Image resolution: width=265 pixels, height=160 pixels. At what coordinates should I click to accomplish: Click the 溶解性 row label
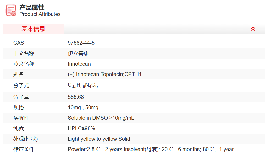click(21, 118)
